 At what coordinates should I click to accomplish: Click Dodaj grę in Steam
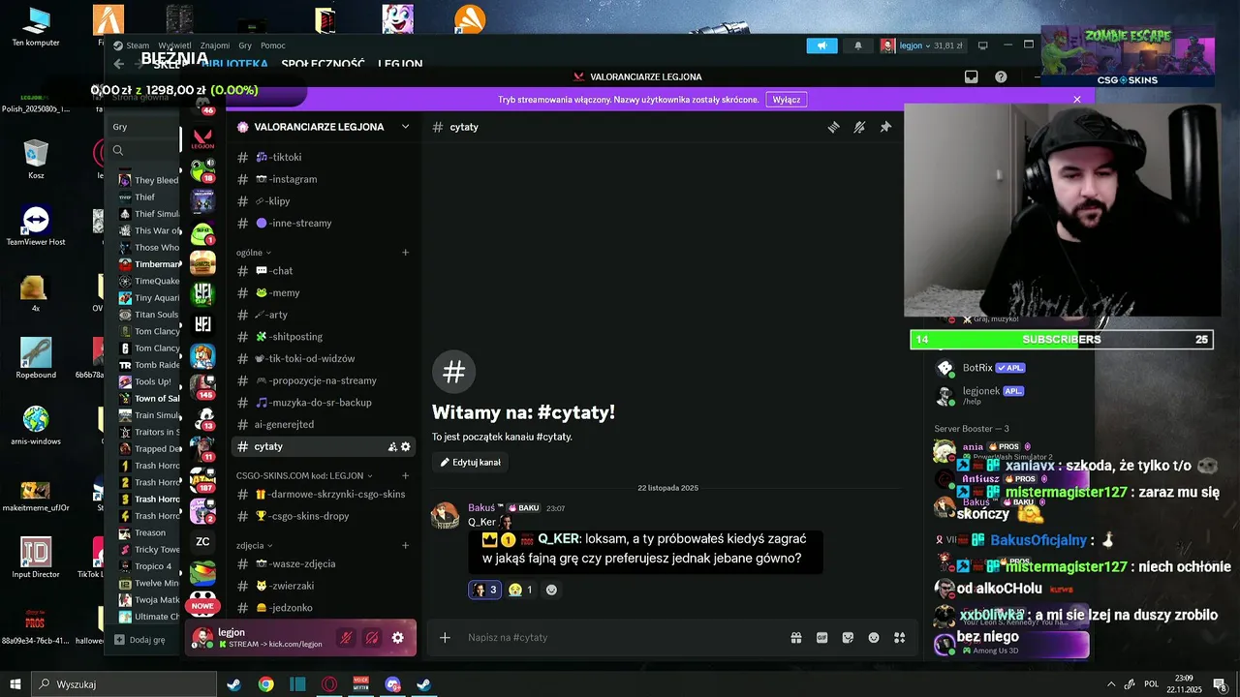point(139,640)
